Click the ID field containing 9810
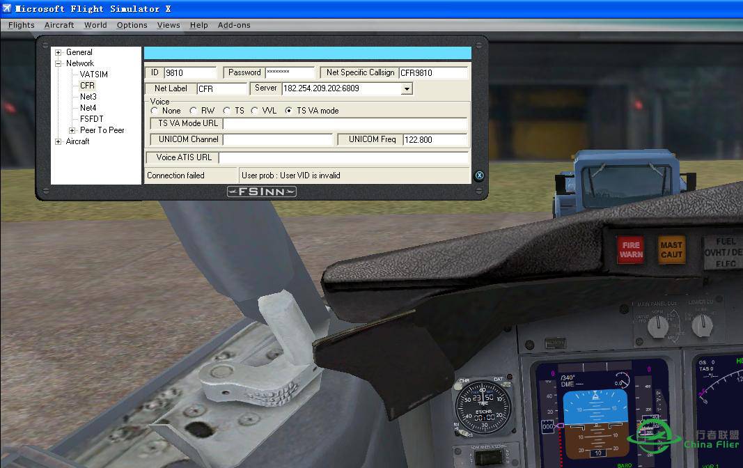743x468 pixels. [190, 73]
